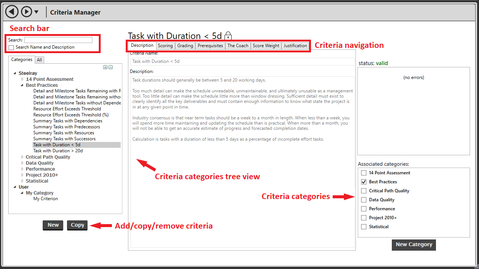The width and height of the screenshot is (479, 269).
Task: Expand the 14 Point Assessment tree node
Action: (x=22, y=79)
